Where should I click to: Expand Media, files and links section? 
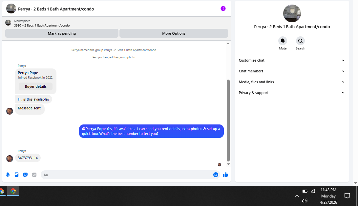292,82
